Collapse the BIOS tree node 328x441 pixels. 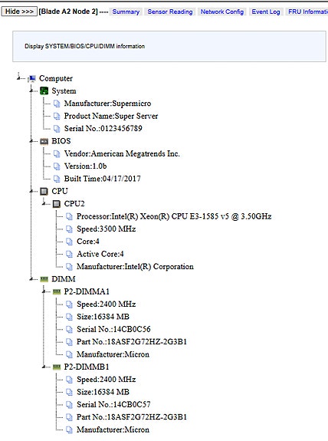pyautogui.click(x=31, y=140)
